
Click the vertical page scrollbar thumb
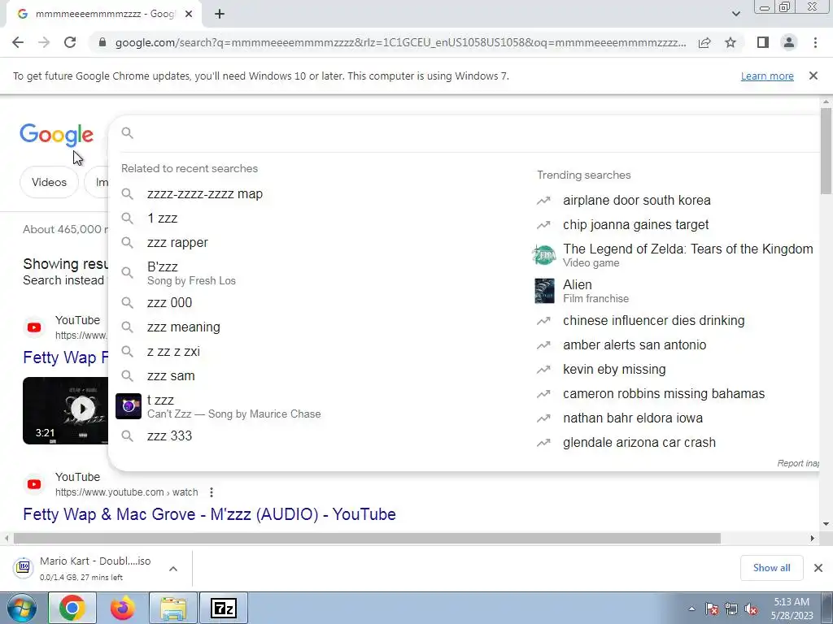click(x=826, y=151)
